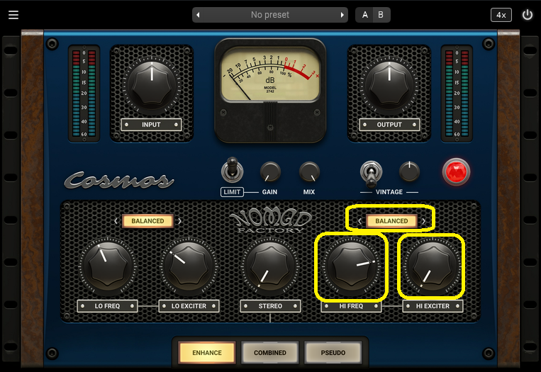This screenshot has height=372, width=541.
Task: Select the A comparison slot
Action: point(364,15)
